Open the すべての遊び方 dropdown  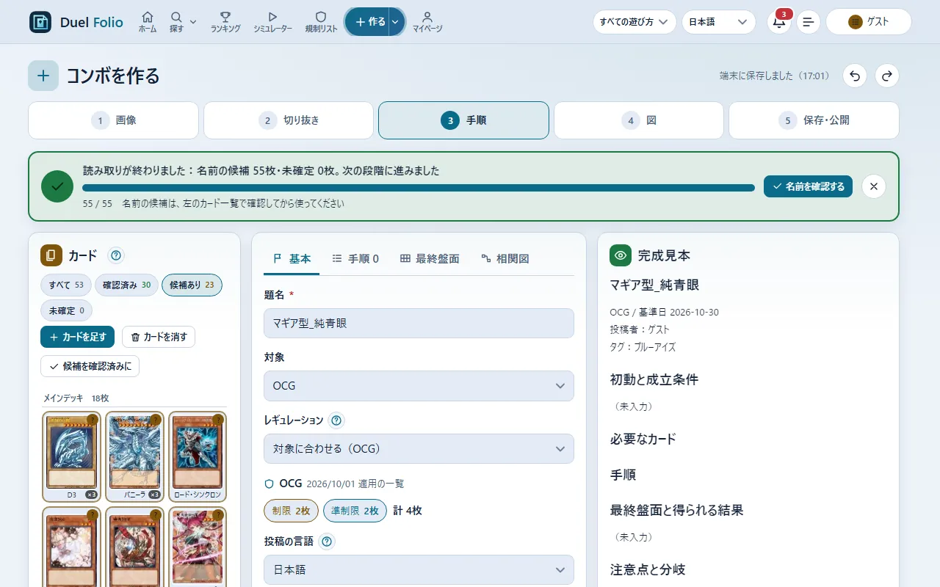(634, 22)
